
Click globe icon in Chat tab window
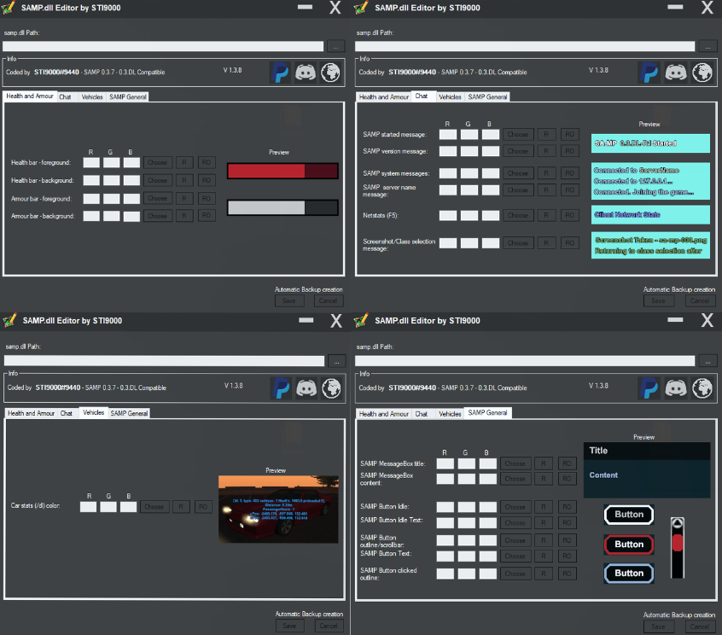point(702,73)
